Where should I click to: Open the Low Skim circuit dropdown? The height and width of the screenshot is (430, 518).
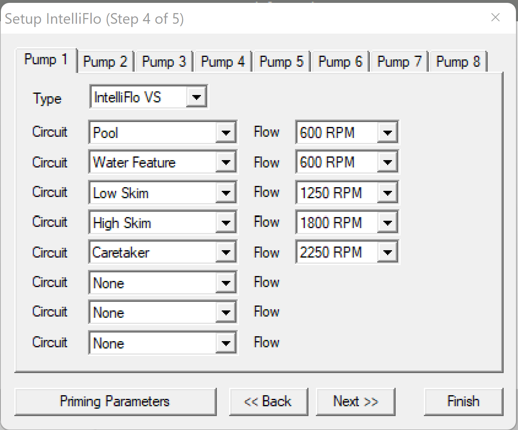(x=163, y=192)
